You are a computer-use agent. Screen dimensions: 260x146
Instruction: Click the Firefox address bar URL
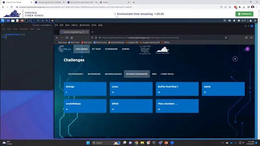pyautogui.click(x=140, y=38)
